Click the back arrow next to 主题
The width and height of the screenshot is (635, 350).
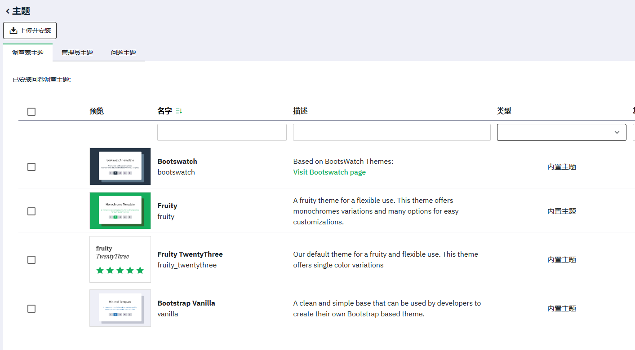[8, 11]
